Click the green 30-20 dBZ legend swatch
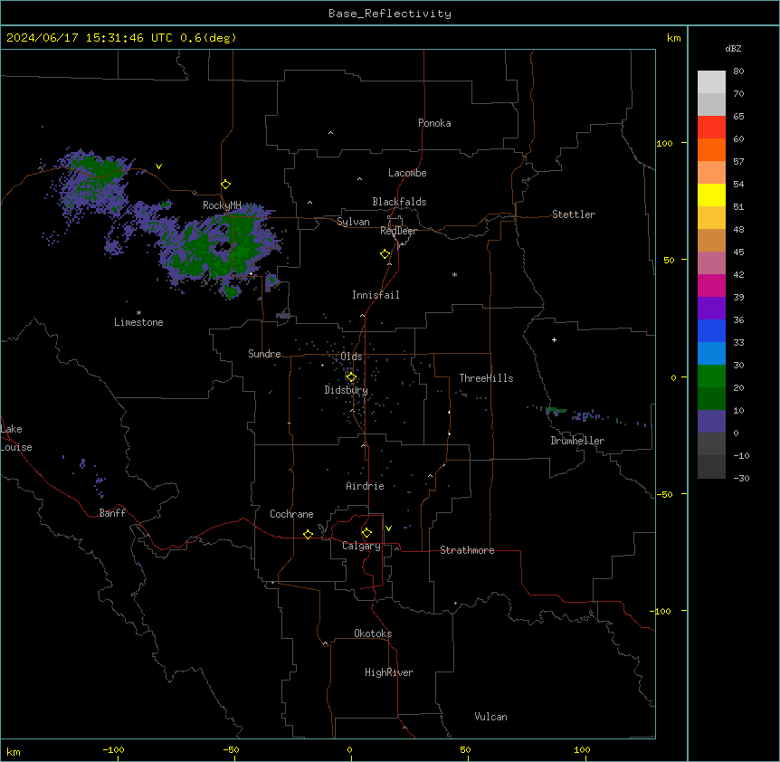 coord(711,376)
